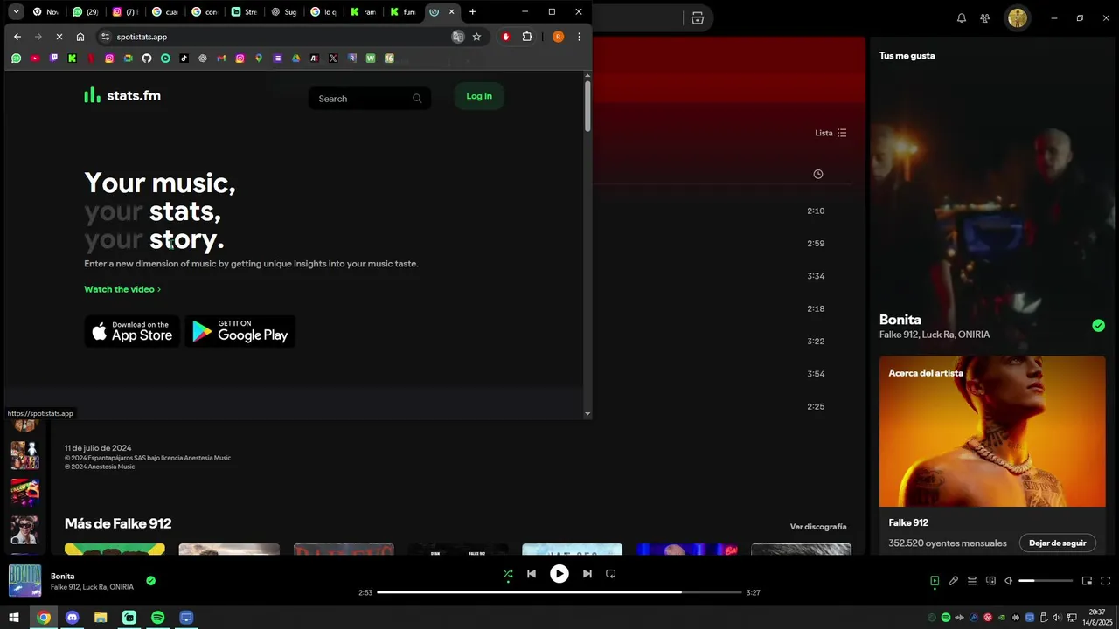
Task: Click the Spotify song progress bar
Action: [x=559, y=592]
